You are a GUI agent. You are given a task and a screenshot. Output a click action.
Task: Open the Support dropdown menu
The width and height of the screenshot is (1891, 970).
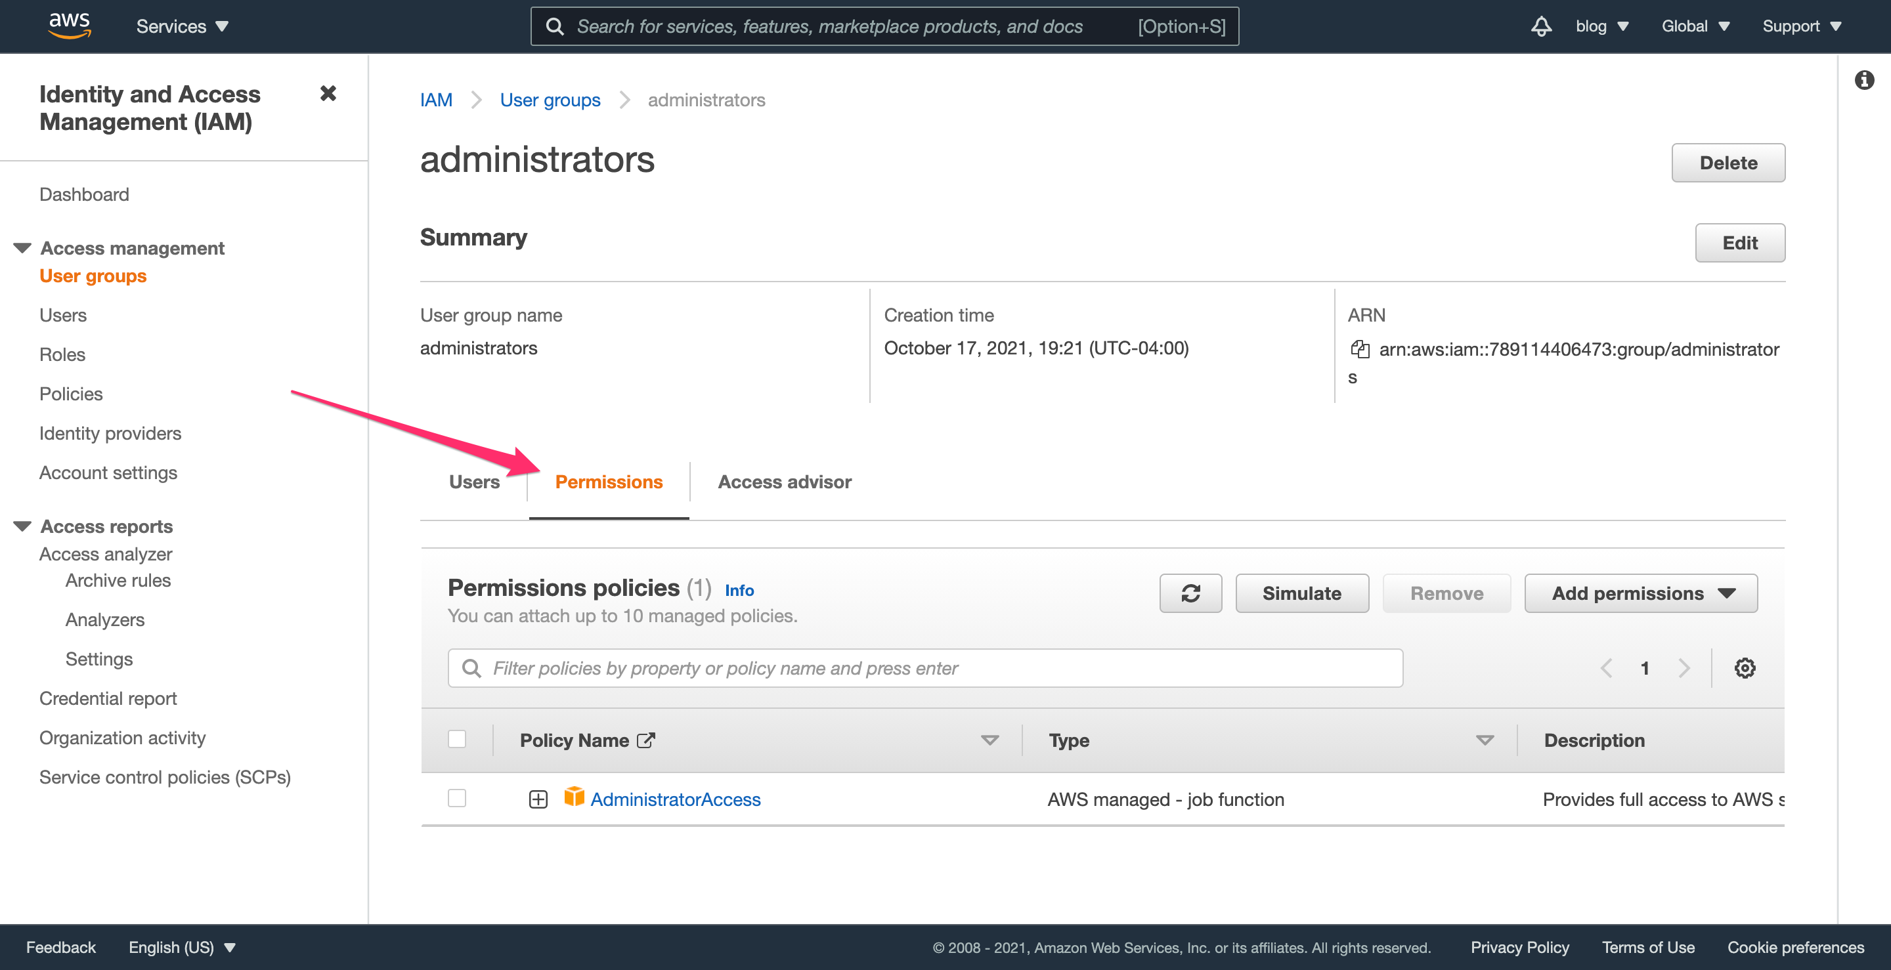[x=1802, y=26]
